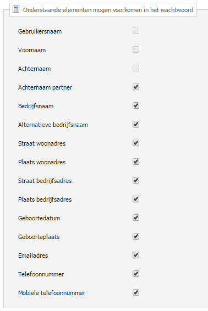Click the Gebruikersnaam label
The image size is (208, 311).
[x=40, y=31]
